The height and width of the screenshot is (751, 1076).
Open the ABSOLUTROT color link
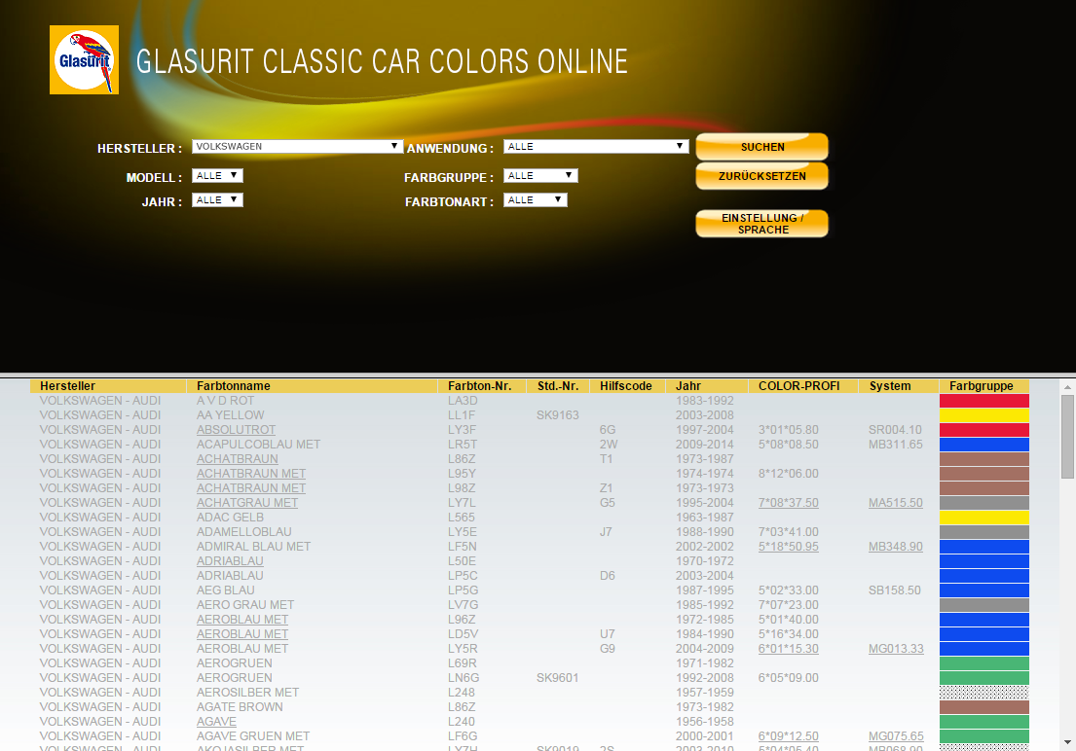coord(236,430)
